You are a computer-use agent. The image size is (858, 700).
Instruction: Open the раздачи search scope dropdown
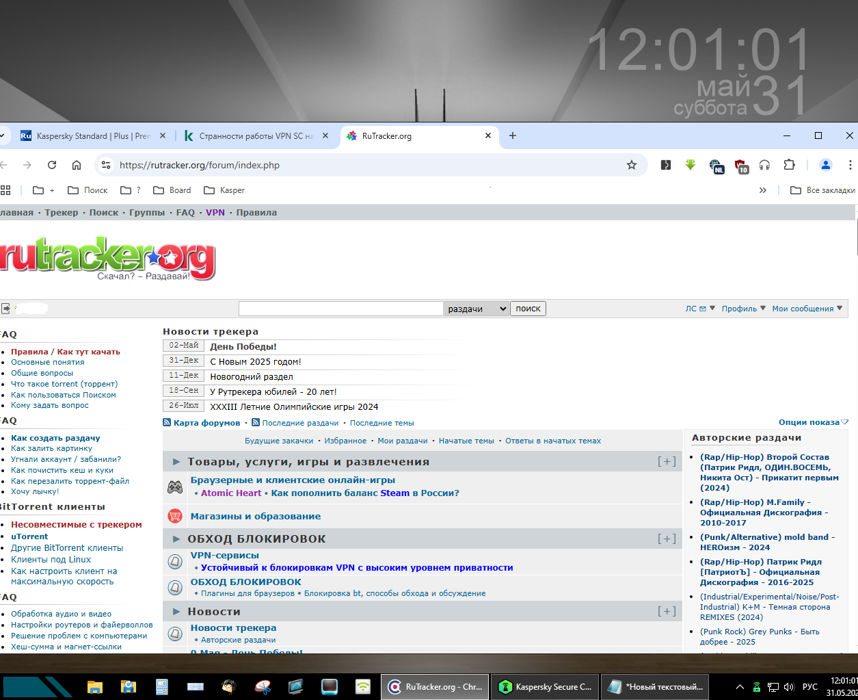tap(477, 309)
